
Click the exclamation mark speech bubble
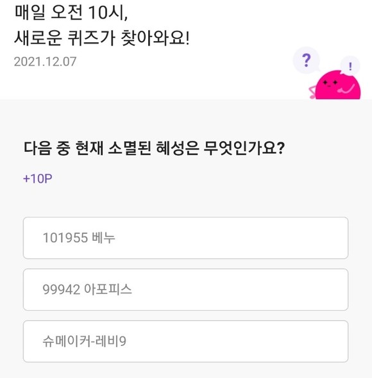(x=350, y=66)
